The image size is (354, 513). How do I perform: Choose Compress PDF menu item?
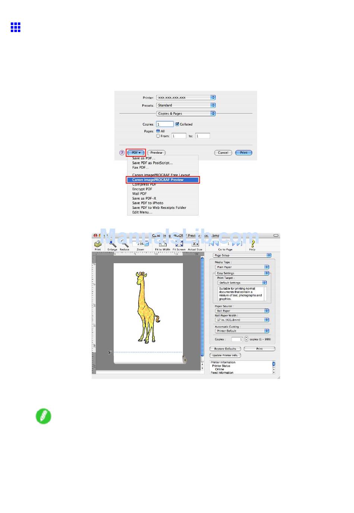pos(144,184)
